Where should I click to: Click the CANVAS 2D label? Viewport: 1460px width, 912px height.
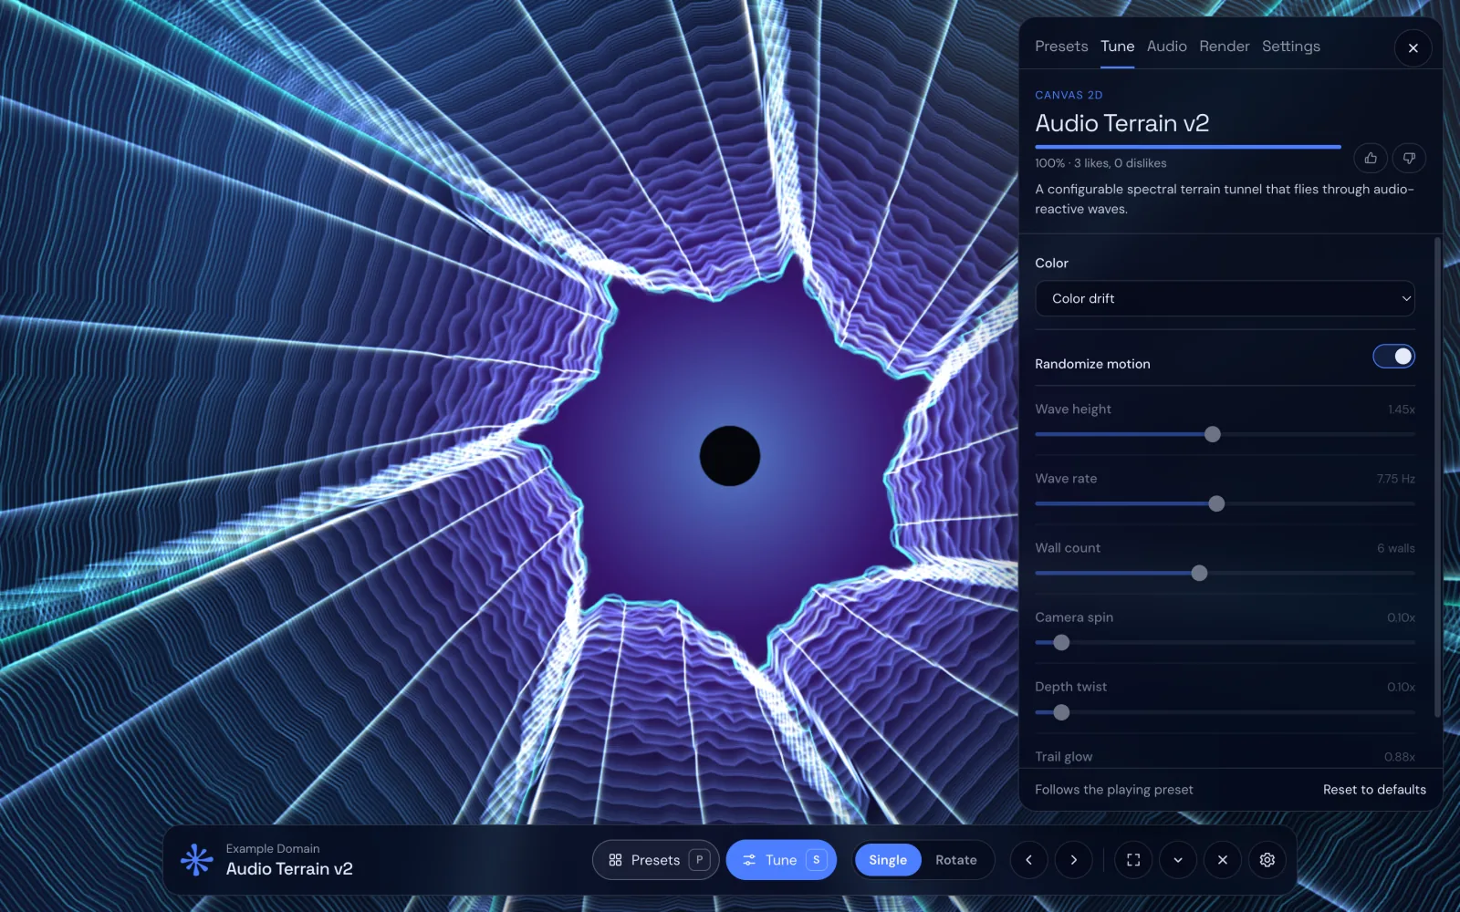coord(1069,95)
